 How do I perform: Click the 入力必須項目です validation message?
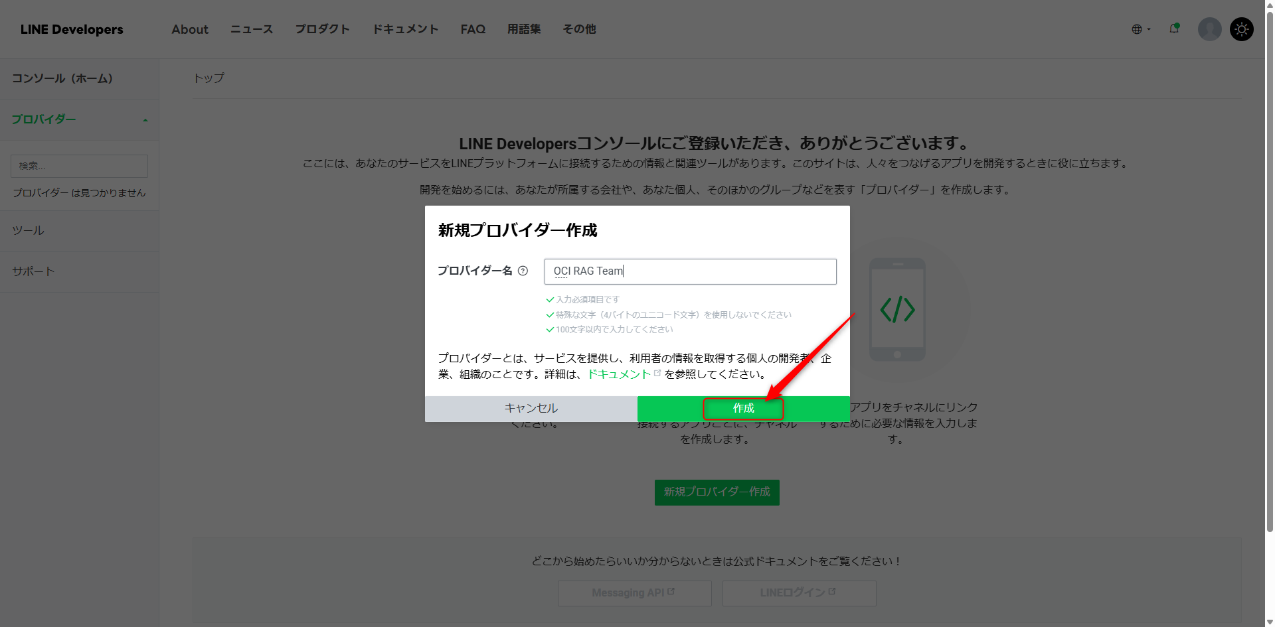coord(587,300)
